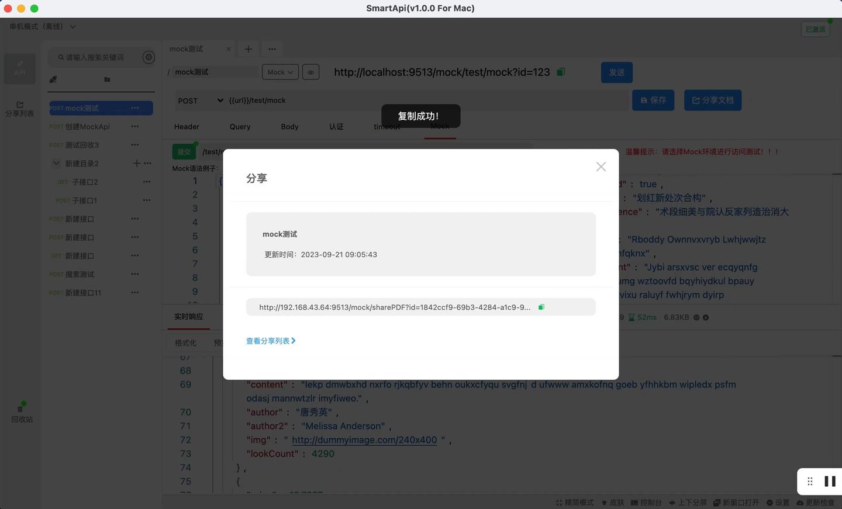Image resolution: width=842 pixels, height=509 pixels.
Task: Copy the request URL via copy icon
Action: point(561,71)
